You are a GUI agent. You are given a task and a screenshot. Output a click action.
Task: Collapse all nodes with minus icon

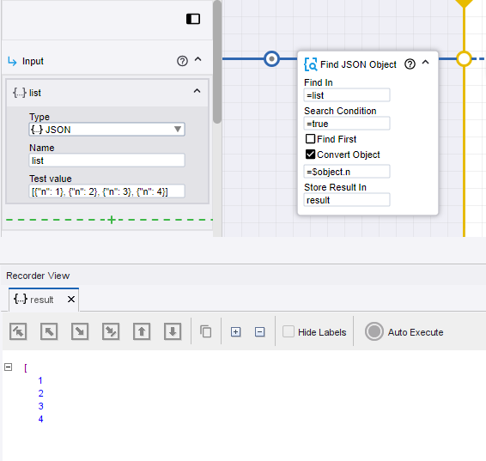click(259, 332)
